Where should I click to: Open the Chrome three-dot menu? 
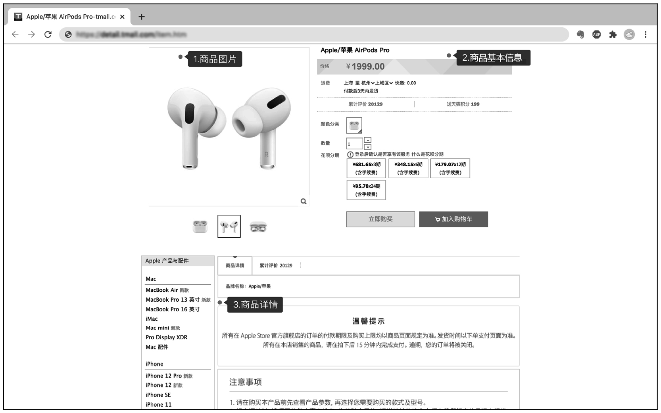click(646, 35)
